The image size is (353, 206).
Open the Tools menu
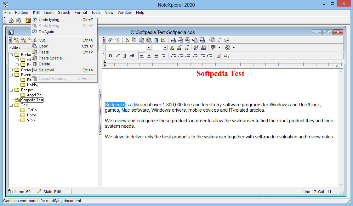(96, 13)
